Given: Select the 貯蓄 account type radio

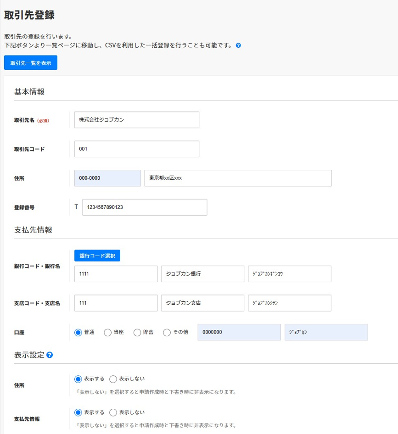Looking at the screenshot, I should click(137, 333).
